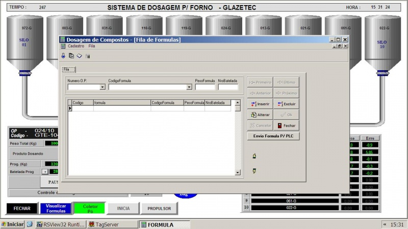Click the green Coletor Pó button
The height and width of the screenshot is (229, 408).
[x=90, y=208]
